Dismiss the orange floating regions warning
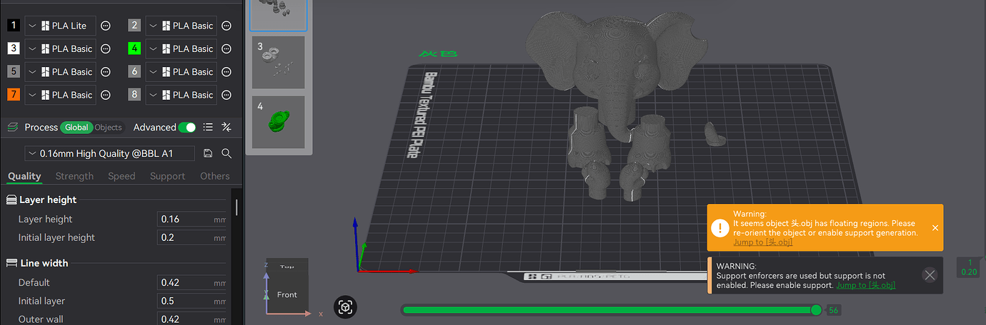 click(935, 228)
